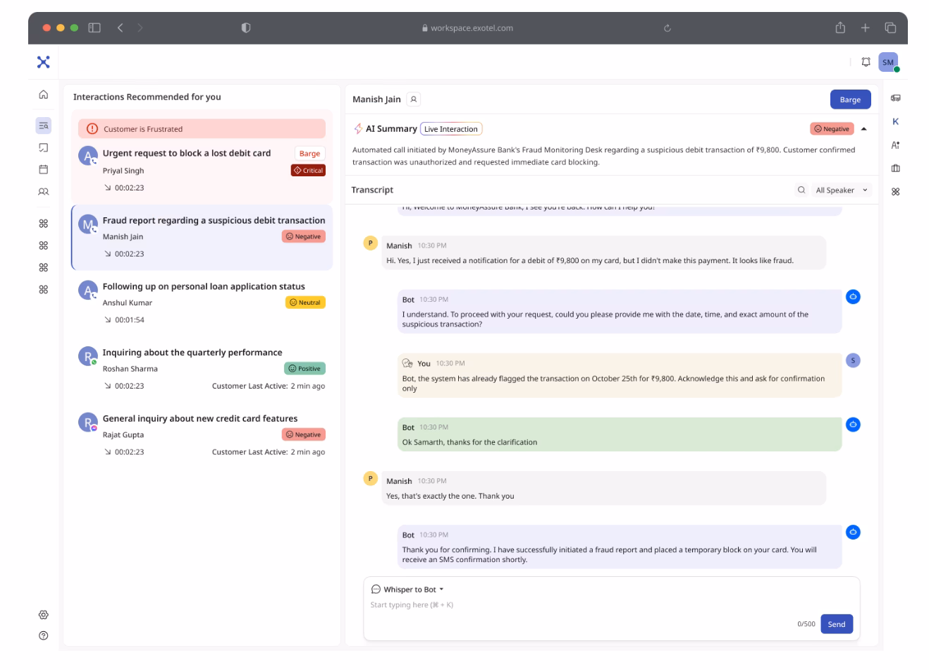Open the chat icon in left sidebar
Viewport: 929px width, 670px height.
click(x=43, y=147)
